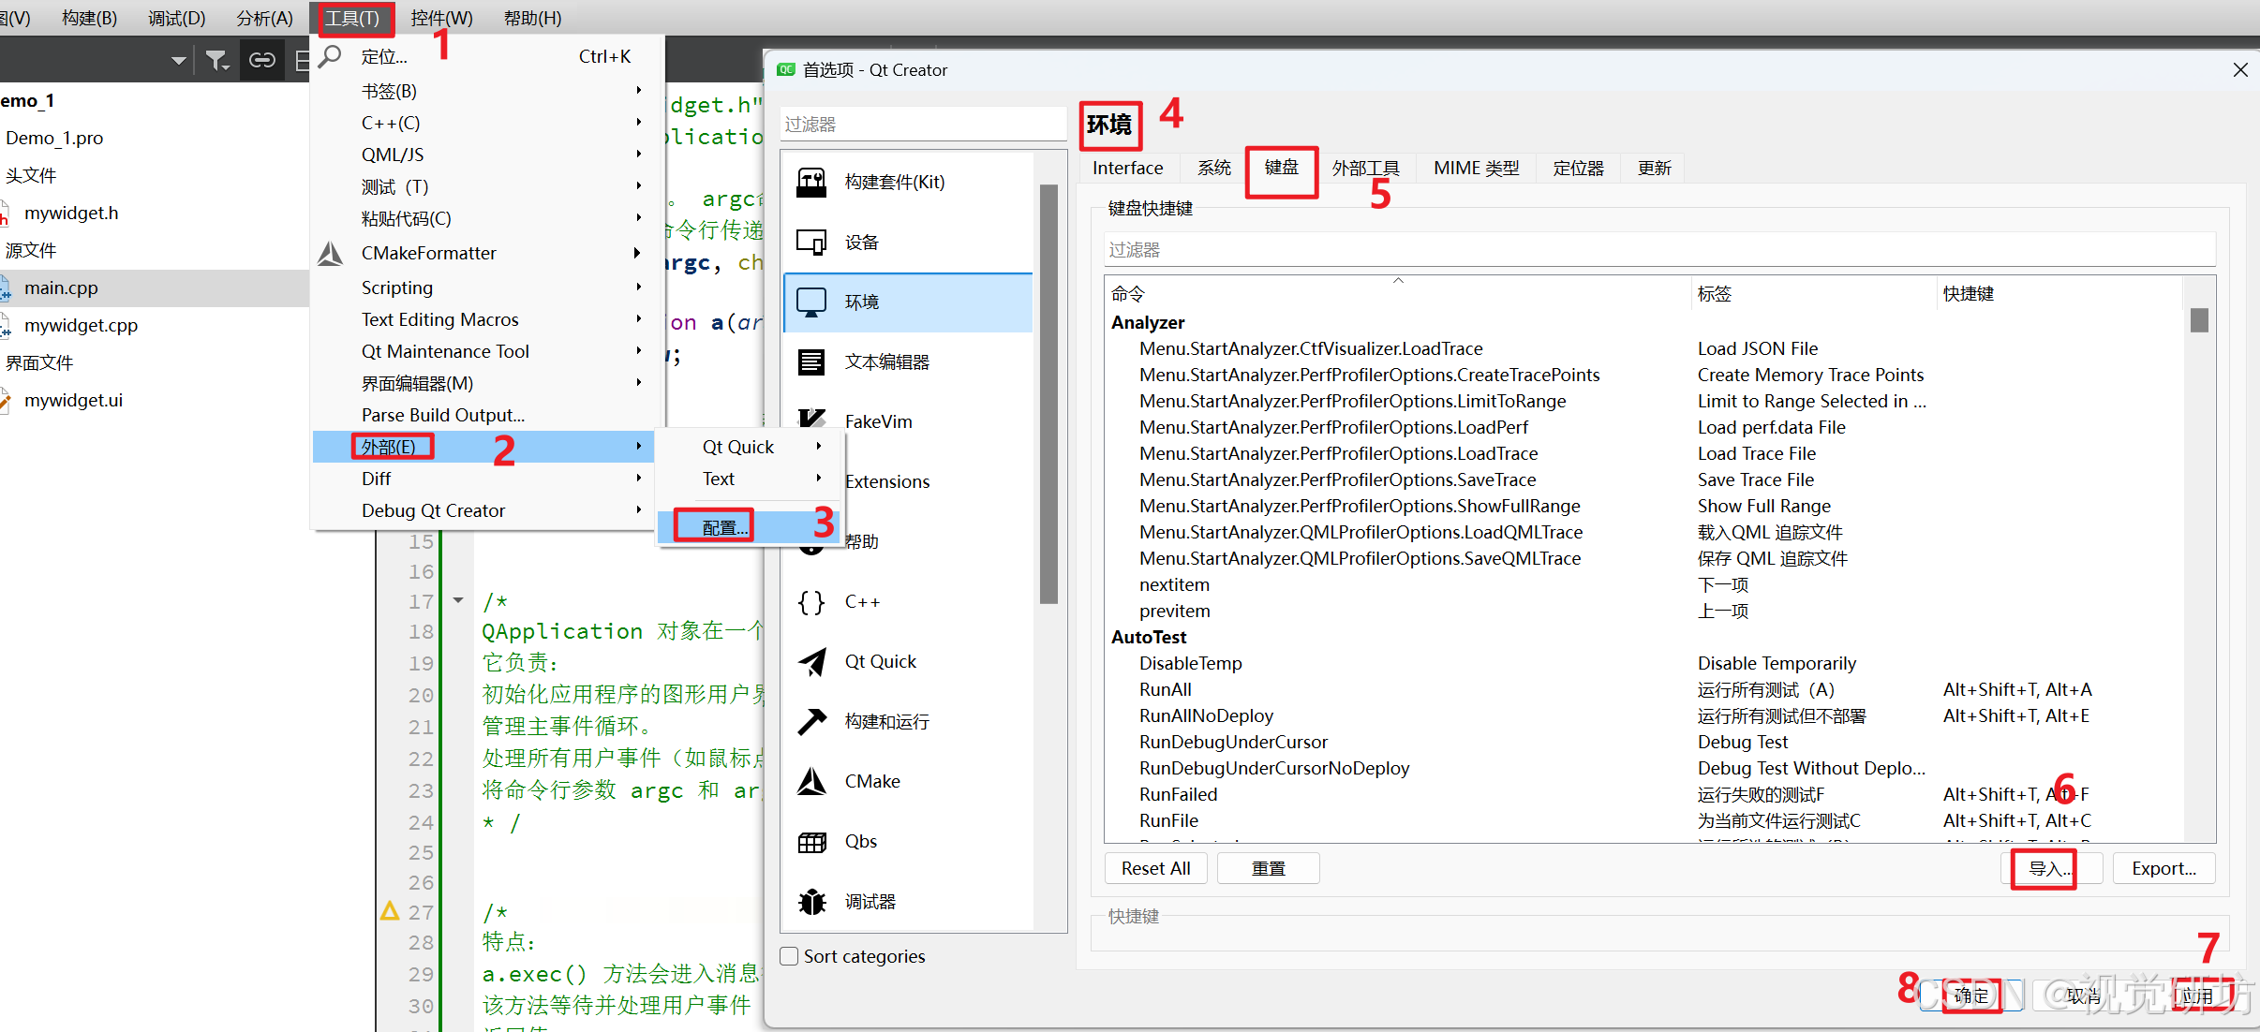Image resolution: width=2260 pixels, height=1032 pixels.
Task: Click the Kits toolbox icon in the sidebar
Action: click(811, 183)
